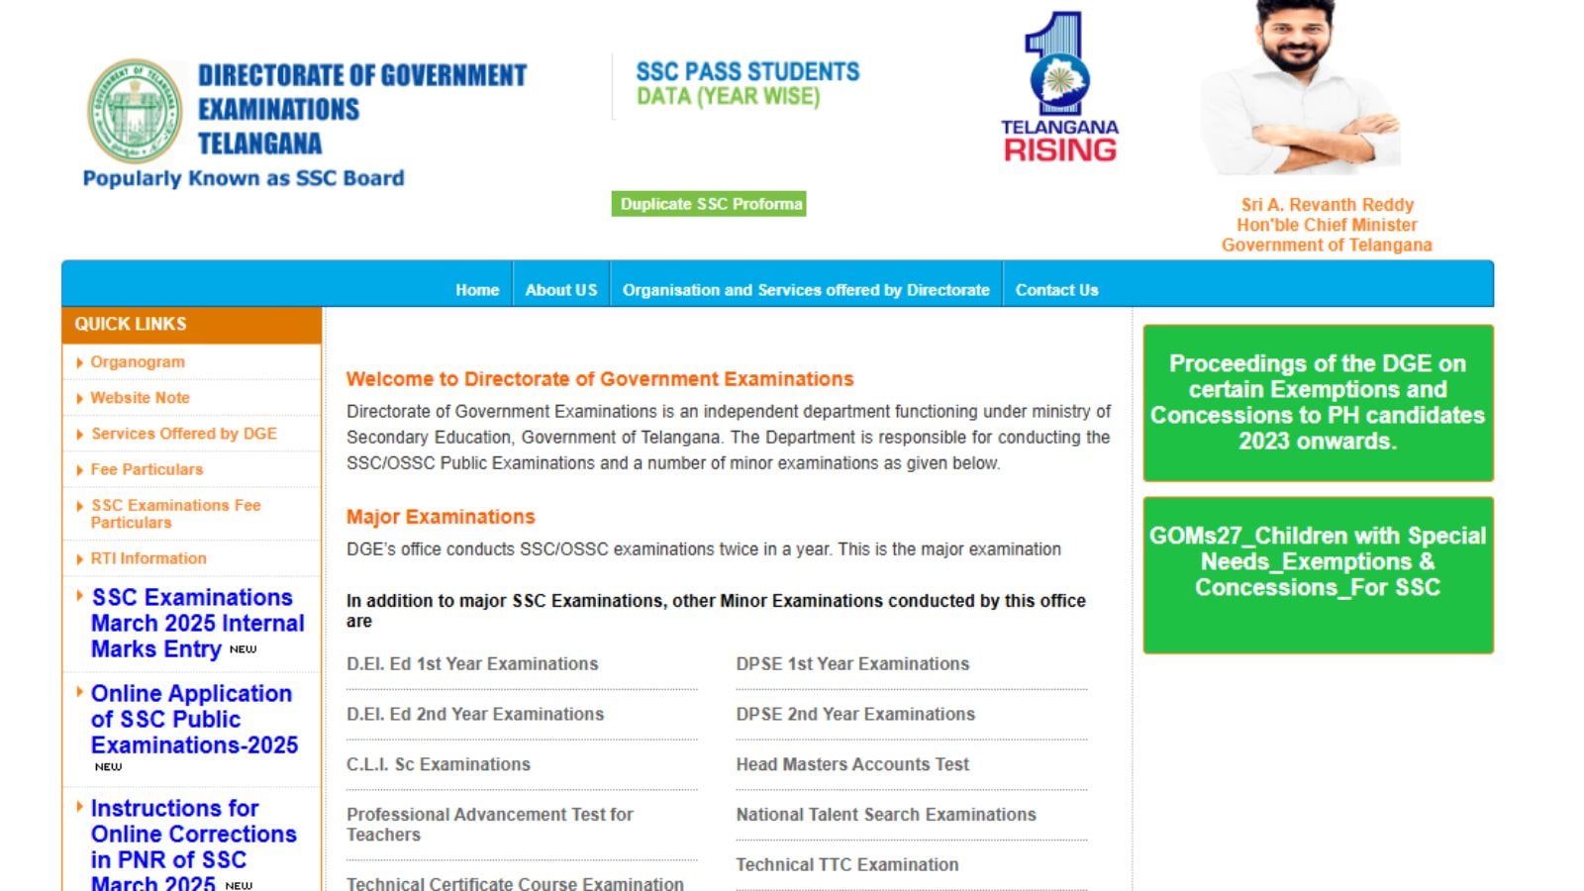Navigate to About US

click(561, 290)
